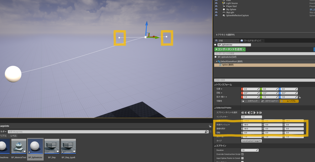Click the インプットキー value field
This screenshot has width=315, height=162.
[x=251, y=117]
